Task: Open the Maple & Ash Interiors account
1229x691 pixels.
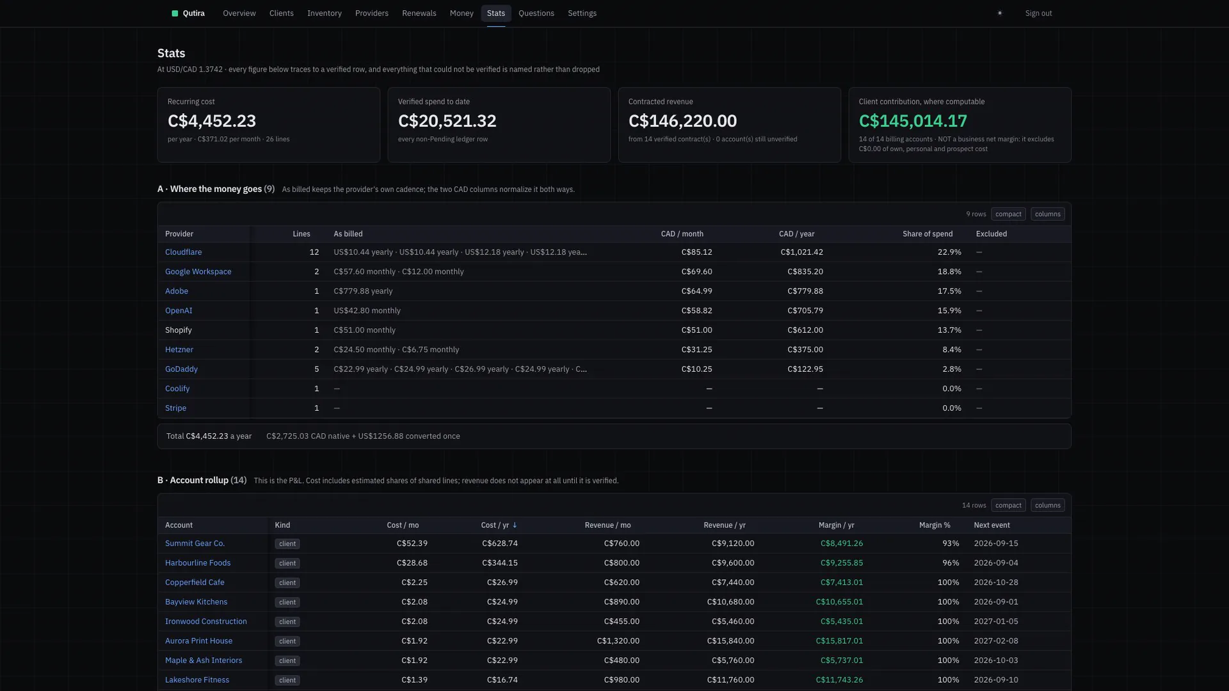Action: click(x=204, y=660)
